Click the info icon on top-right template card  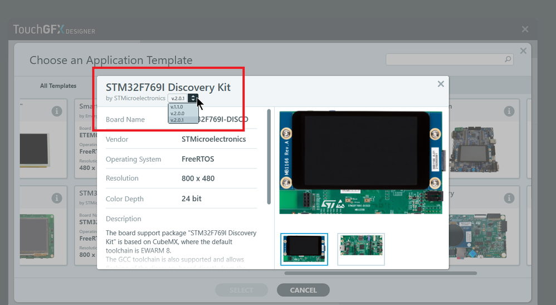[509, 111]
